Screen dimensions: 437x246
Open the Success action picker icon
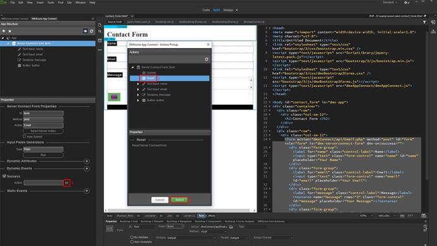[x=67, y=183]
